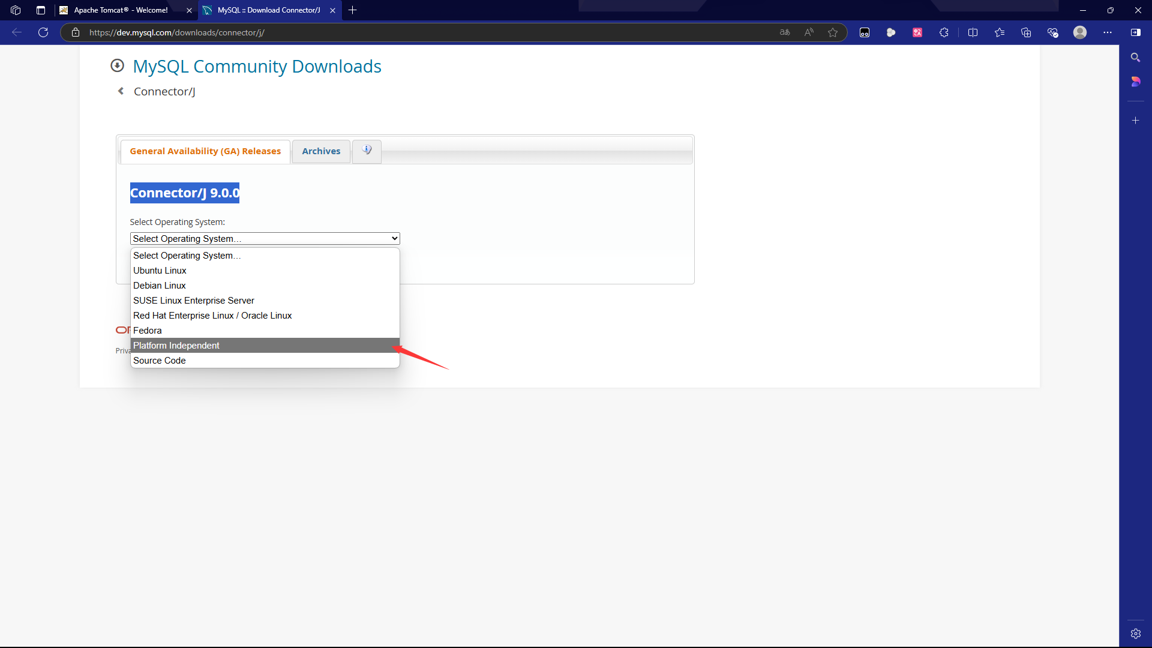Screen dimensions: 1152x648
Task: Switch to Apache Tomcat Welcome browser tab
Action: pyautogui.click(x=121, y=10)
